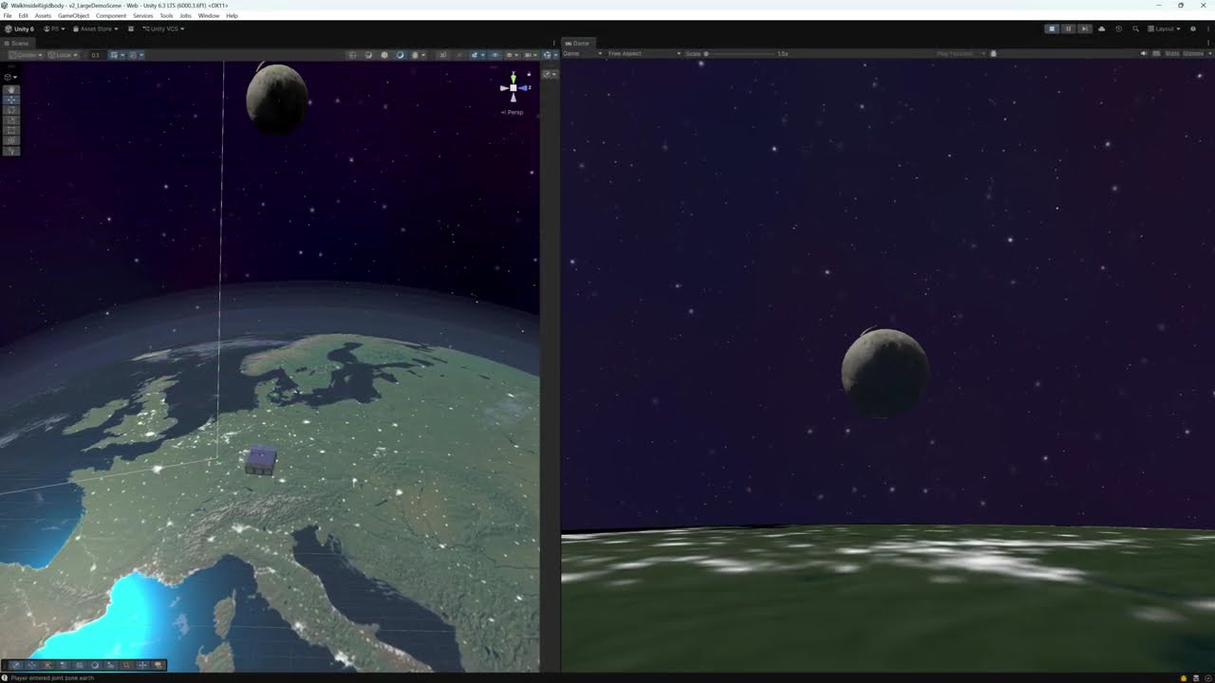This screenshot has height=683, width=1215.
Task: Toggle 2D view in Scene toolbar
Action: click(443, 55)
